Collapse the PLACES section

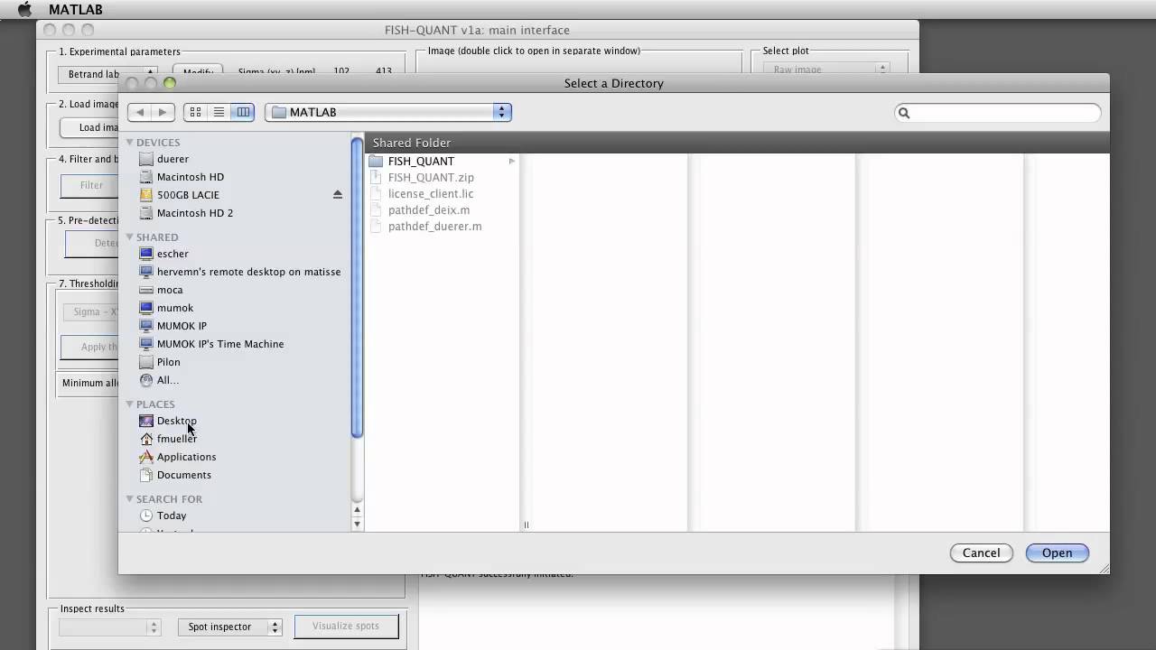[x=130, y=404]
